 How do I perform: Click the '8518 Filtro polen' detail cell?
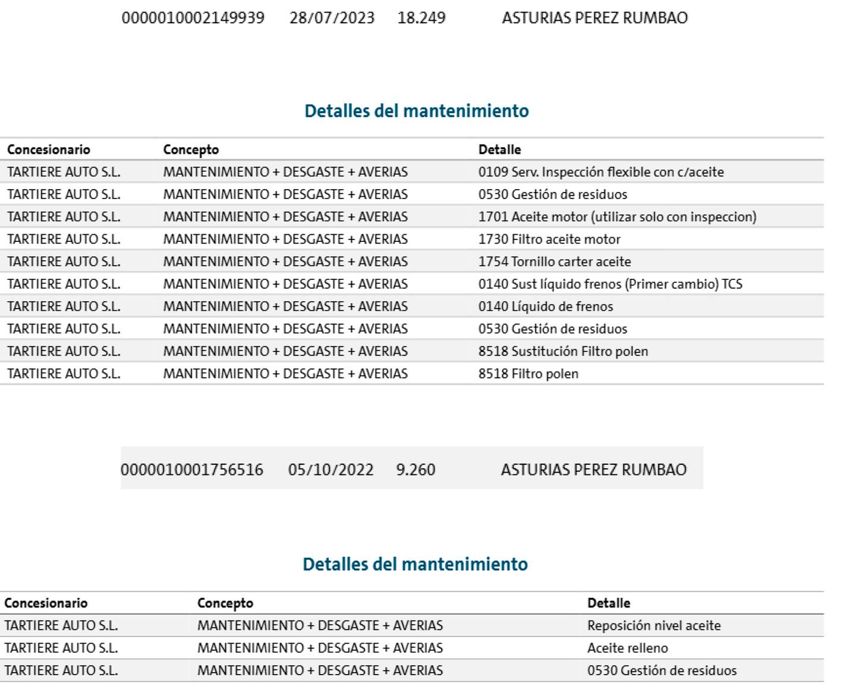[528, 374]
